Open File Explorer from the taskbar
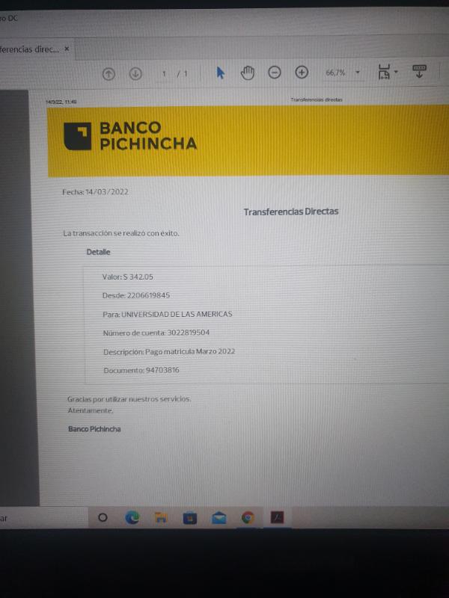 coord(160,517)
